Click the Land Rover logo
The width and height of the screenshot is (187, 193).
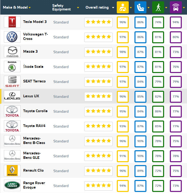click(x=12, y=185)
